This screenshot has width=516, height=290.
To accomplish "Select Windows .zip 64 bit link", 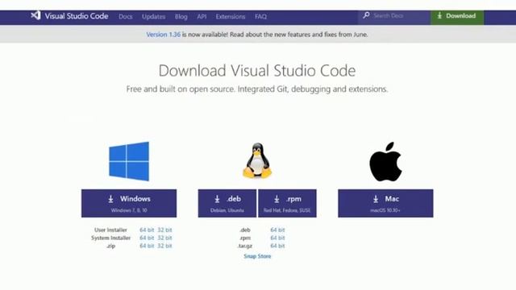I will (x=147, y=246).
